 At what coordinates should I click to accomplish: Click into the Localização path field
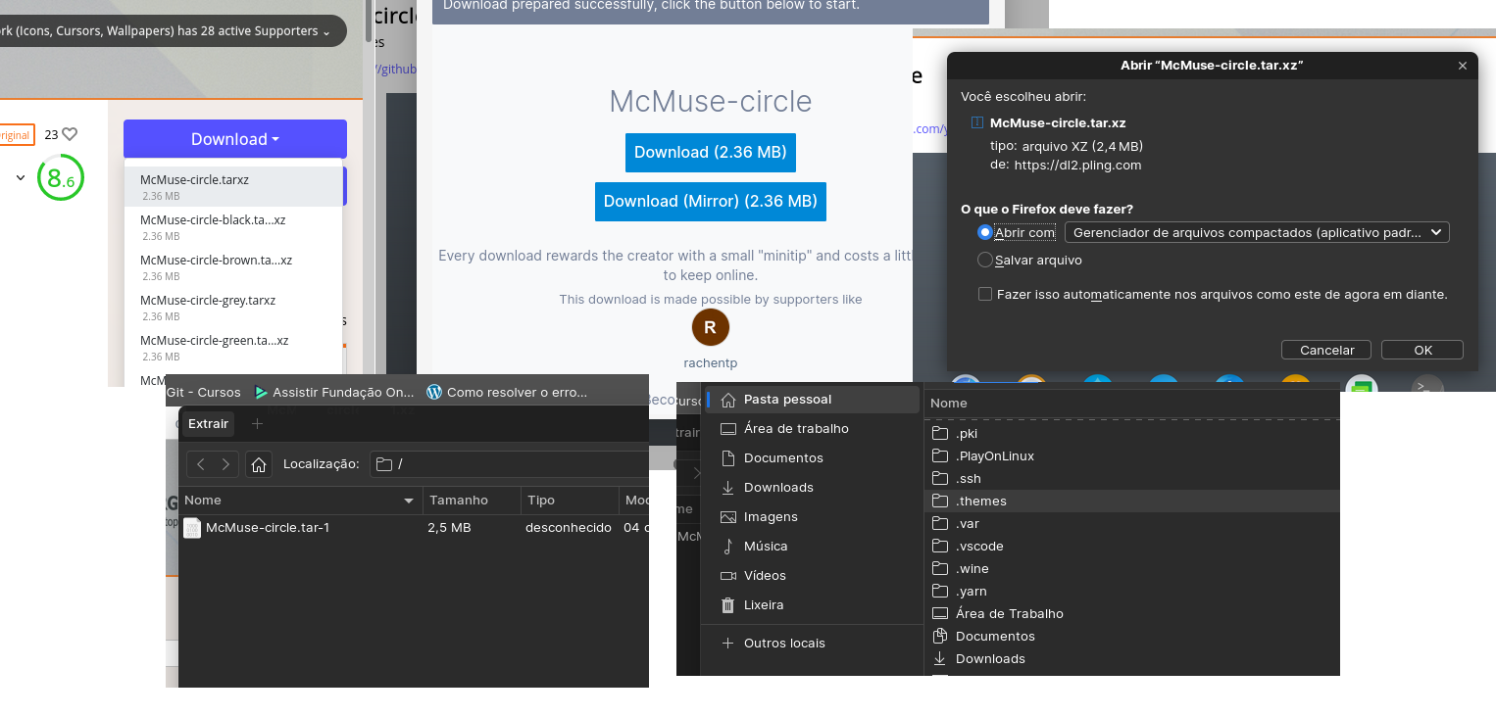coord(508,464)
